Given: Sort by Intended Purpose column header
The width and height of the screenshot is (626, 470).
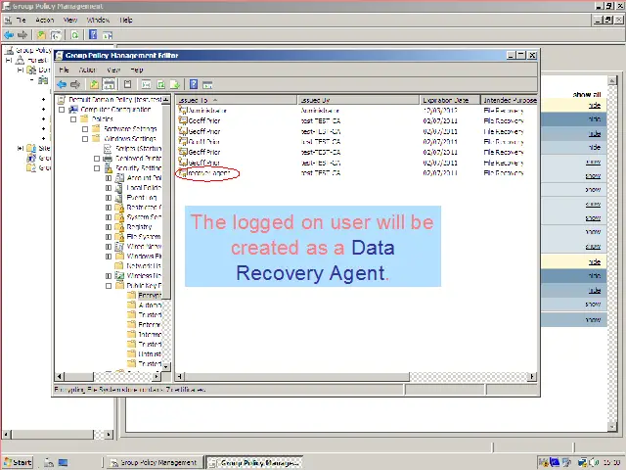Looking at the screenshot, I should coord(509,100).
